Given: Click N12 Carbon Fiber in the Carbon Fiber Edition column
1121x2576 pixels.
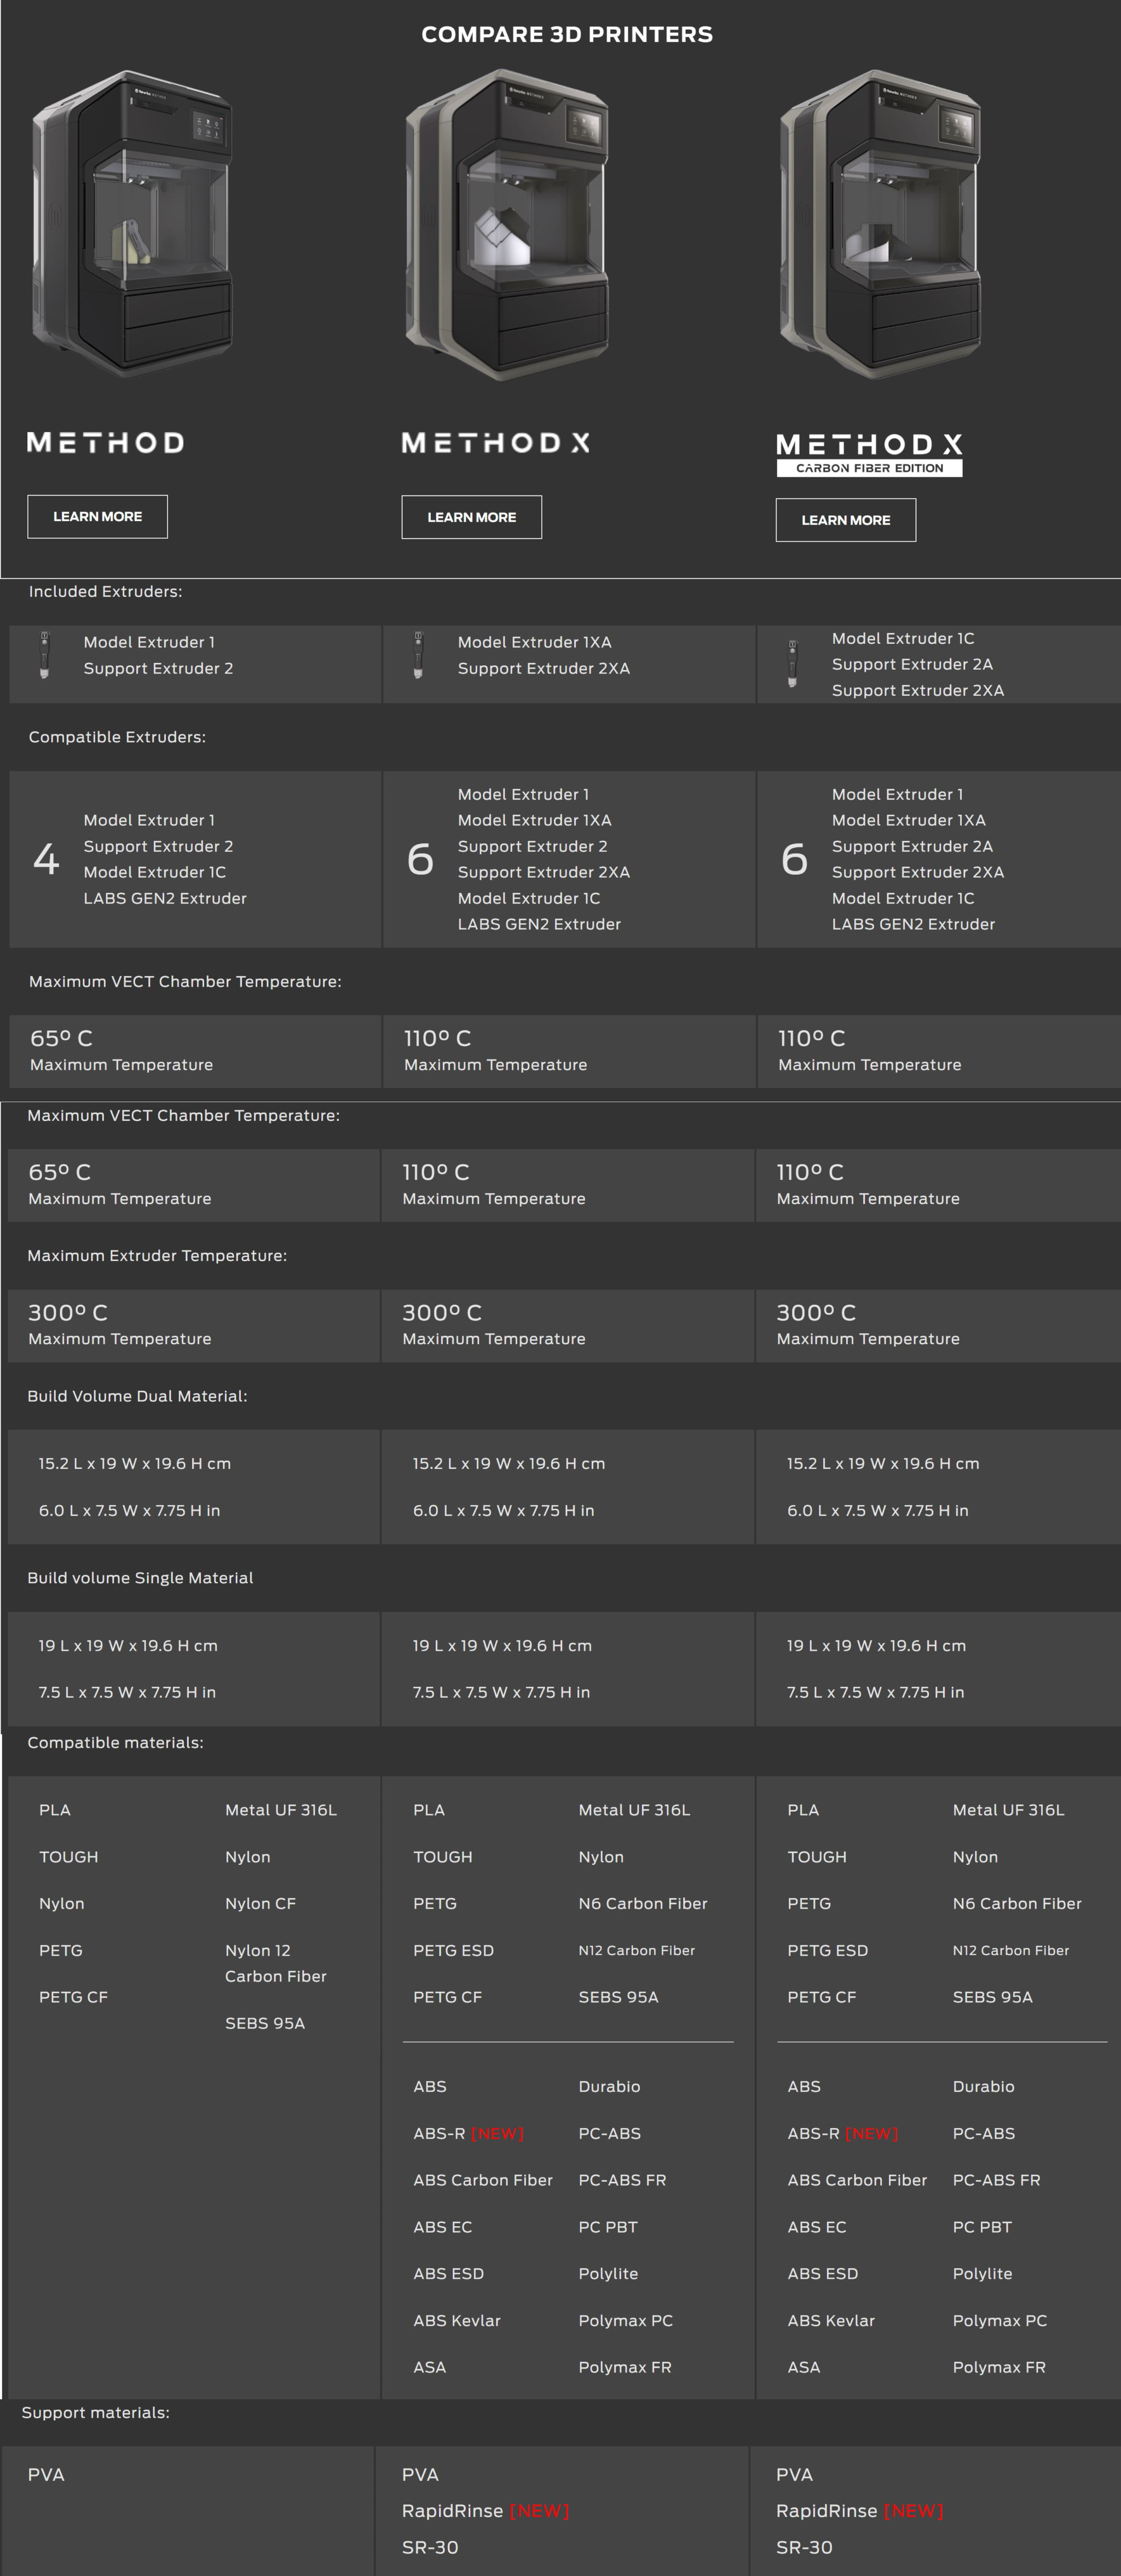Looking at the screenshot, I should pyautogui.click(x=1010, y=1950).
